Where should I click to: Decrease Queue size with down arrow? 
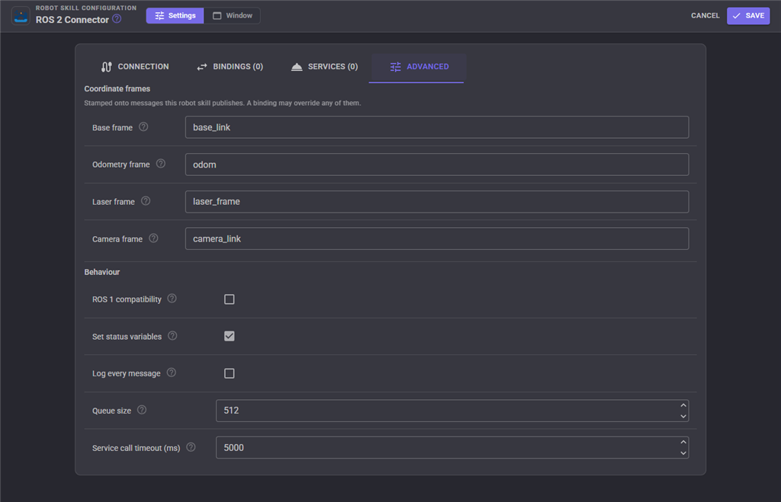click(683, 417)
